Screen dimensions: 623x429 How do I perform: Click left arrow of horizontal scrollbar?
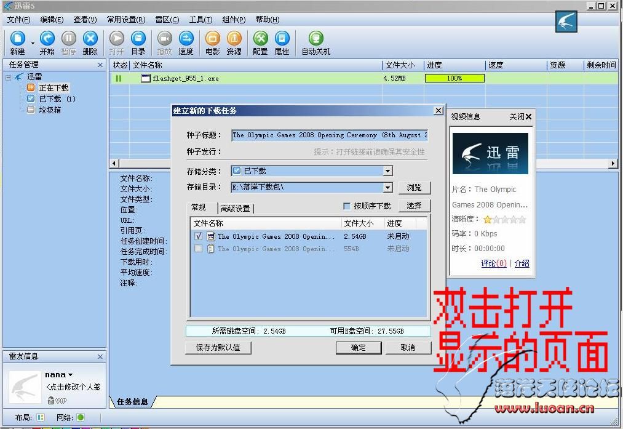[x=114, y=163]
